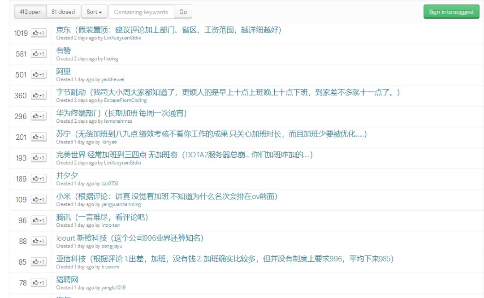Click 'Created 2 days ago by EscapeFromCoding' text
The image size is (484, 298).
102,100
